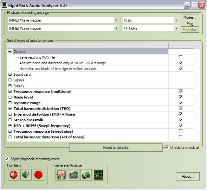Uncheck Adjust playback/recording levels
The width and height of the screenshot is (207, 190).
pos(7,159)
